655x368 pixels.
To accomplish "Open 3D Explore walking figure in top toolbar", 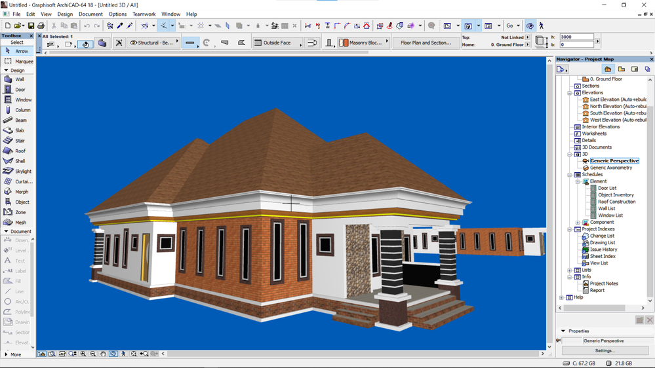I will (x=541, y=26).
